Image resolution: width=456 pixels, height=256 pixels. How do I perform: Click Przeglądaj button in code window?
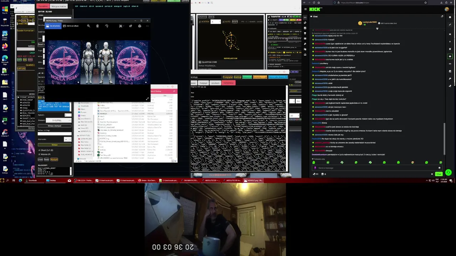227,77
